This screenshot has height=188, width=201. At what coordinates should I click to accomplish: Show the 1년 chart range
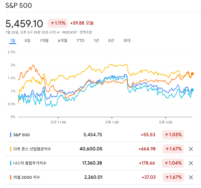point(96,40)
